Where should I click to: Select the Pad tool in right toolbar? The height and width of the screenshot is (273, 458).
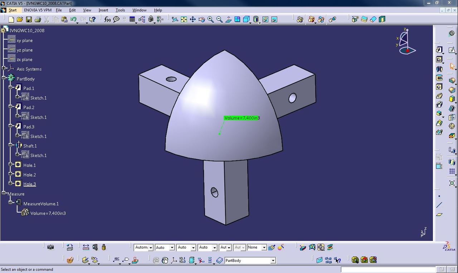point(439,50)
